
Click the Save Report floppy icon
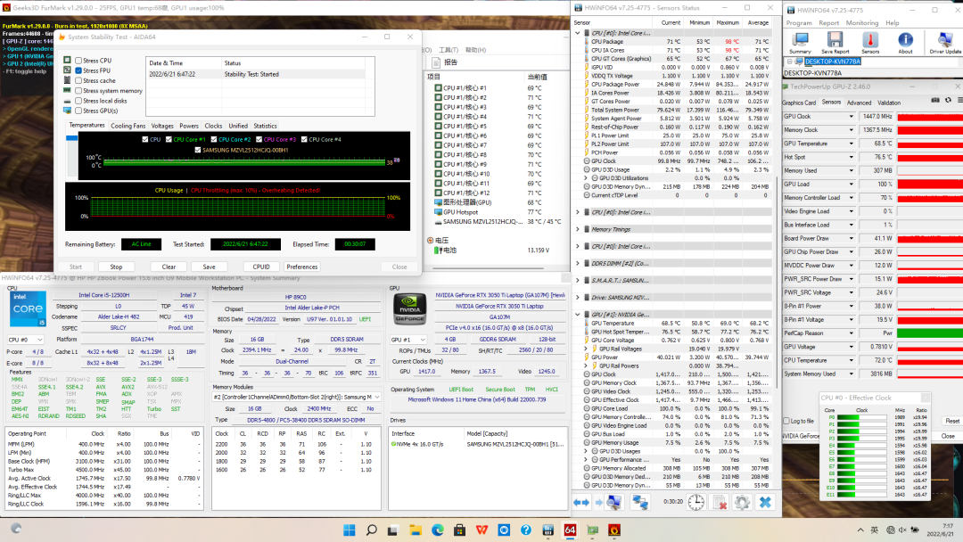pos(835,42)
